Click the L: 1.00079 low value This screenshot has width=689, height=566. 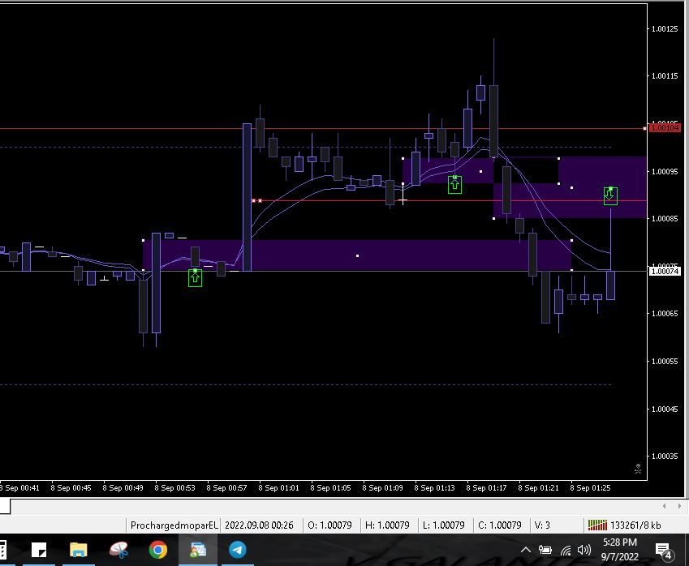tap(444, 525)
